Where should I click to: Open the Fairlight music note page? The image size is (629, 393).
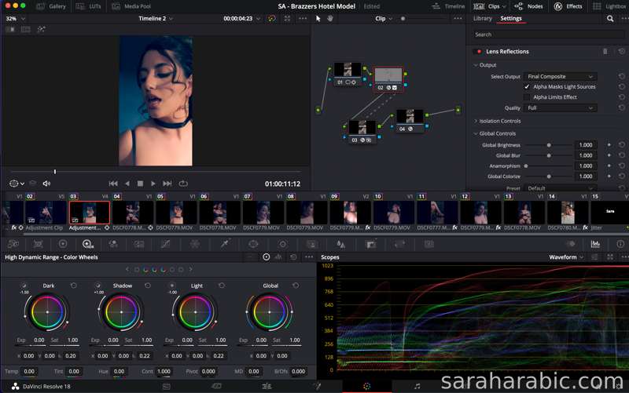(417, 386)
